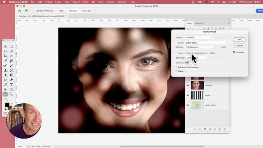Select the Path Selection arrow tool
263x148 pixels.
(x=5, y=90)
